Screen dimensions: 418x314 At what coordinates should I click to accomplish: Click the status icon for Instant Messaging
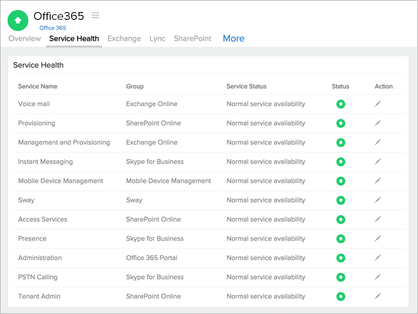click(x=341, y=162)
